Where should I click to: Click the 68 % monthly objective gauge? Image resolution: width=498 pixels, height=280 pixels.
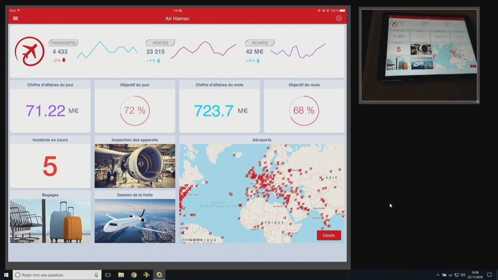(304, 110)
